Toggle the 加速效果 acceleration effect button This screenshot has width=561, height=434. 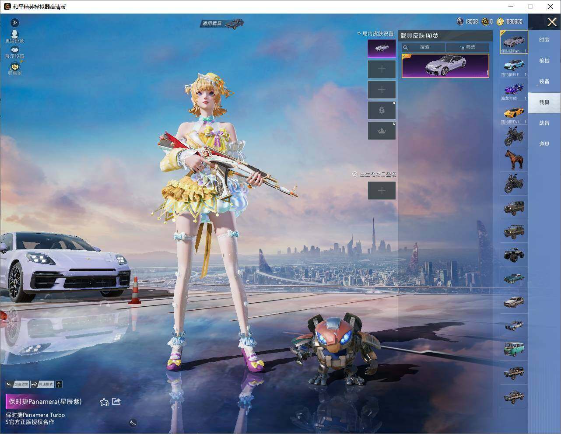(x=18, y=384)
